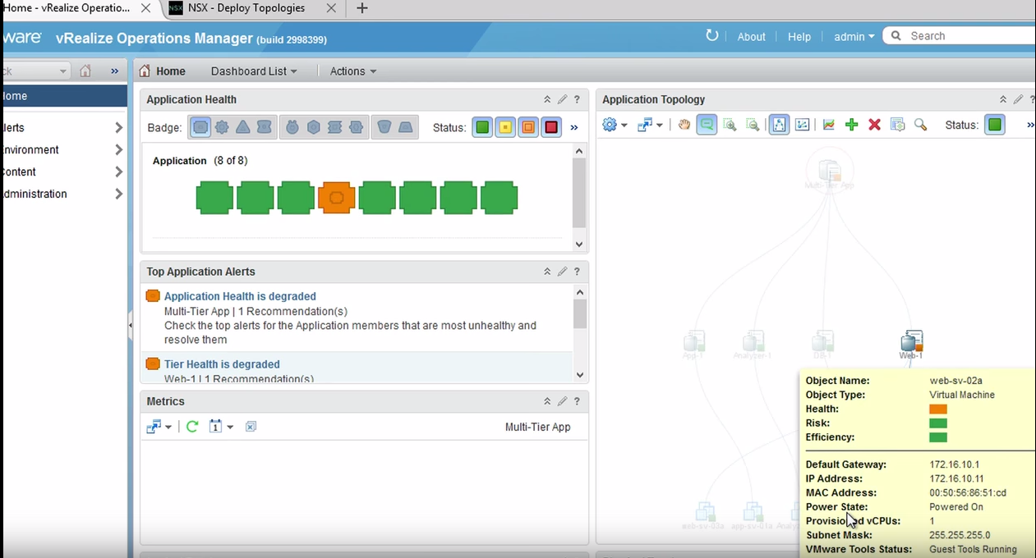Open the 'Application Health is degraded' alert
1036x558 pixels.
coord(240,296)
